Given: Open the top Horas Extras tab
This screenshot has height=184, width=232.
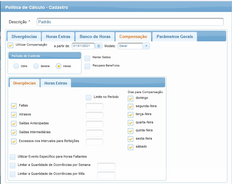Looking at the screenshot, I should click(58, 36).
